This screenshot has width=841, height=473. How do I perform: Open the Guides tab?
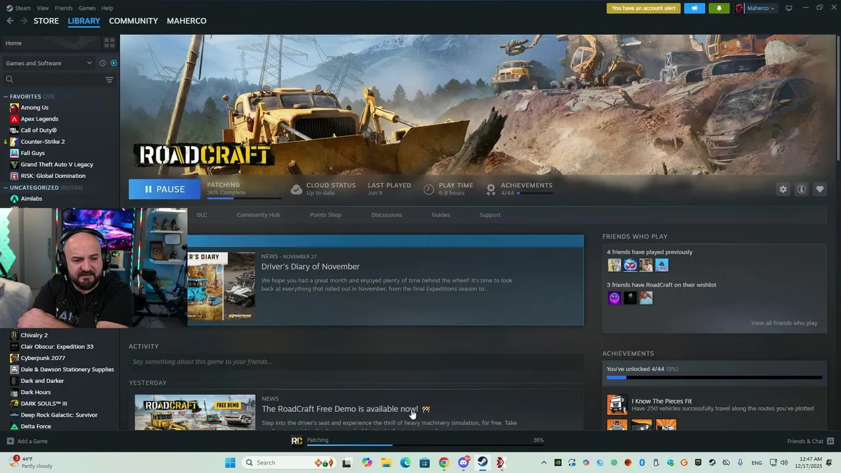tap(441, 215)
